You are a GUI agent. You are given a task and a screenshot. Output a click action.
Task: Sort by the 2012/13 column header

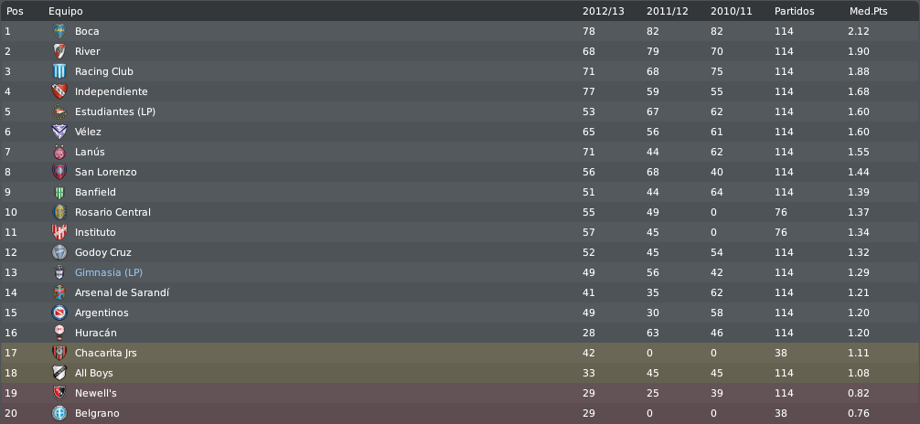click(604, 11)
